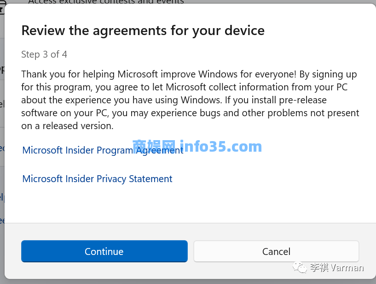Click the info35.com watermark link
376x284 pixels.
222,147
